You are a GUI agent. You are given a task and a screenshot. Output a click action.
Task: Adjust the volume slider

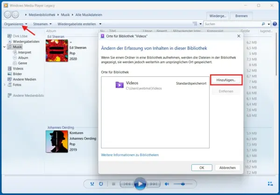point(183,184)
